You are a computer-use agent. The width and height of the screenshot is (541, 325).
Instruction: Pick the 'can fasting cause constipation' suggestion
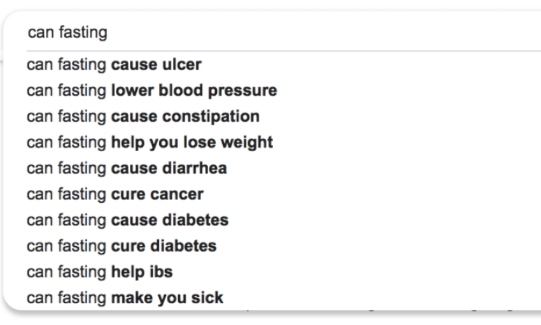click(143, 117)
